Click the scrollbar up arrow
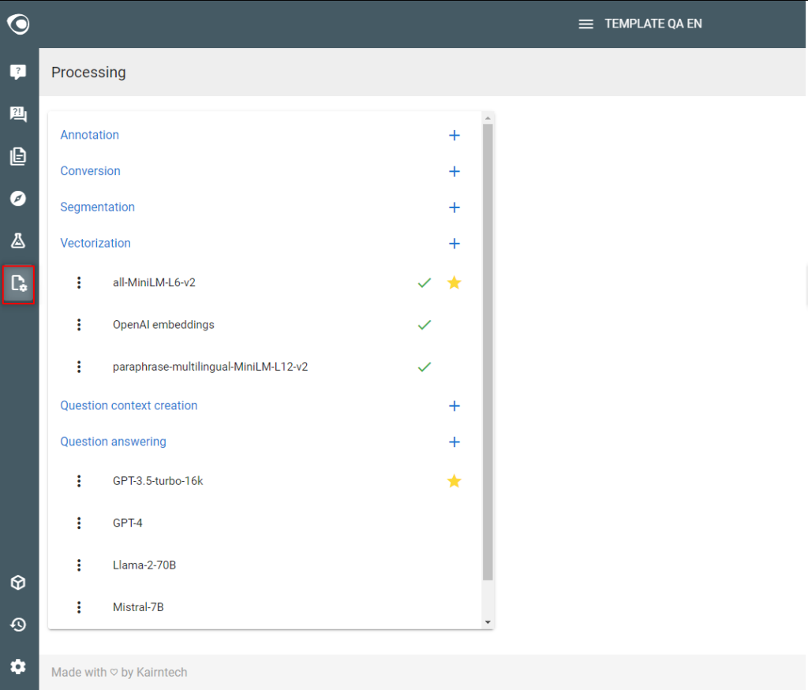This screenshot has width=808, height=690. (x=488, y=118)
